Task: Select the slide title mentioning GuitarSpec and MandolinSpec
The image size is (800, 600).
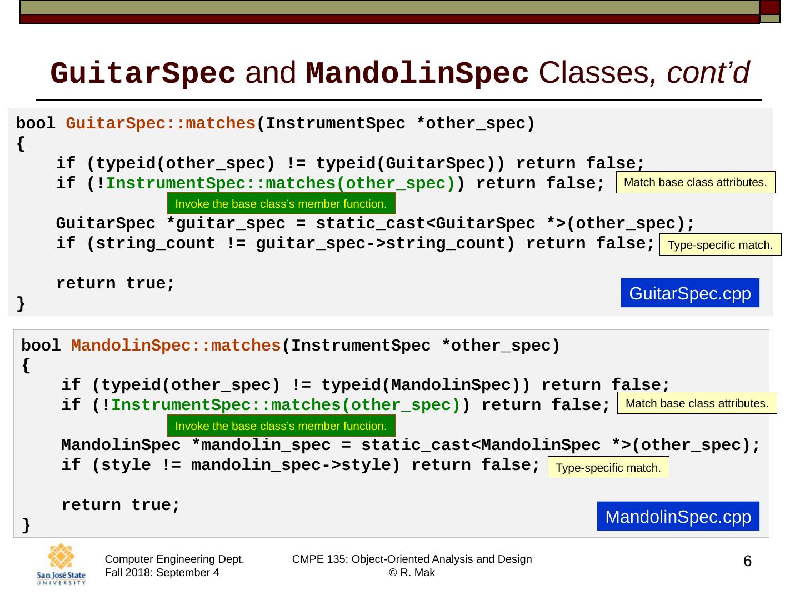Action: coord(400,73)
